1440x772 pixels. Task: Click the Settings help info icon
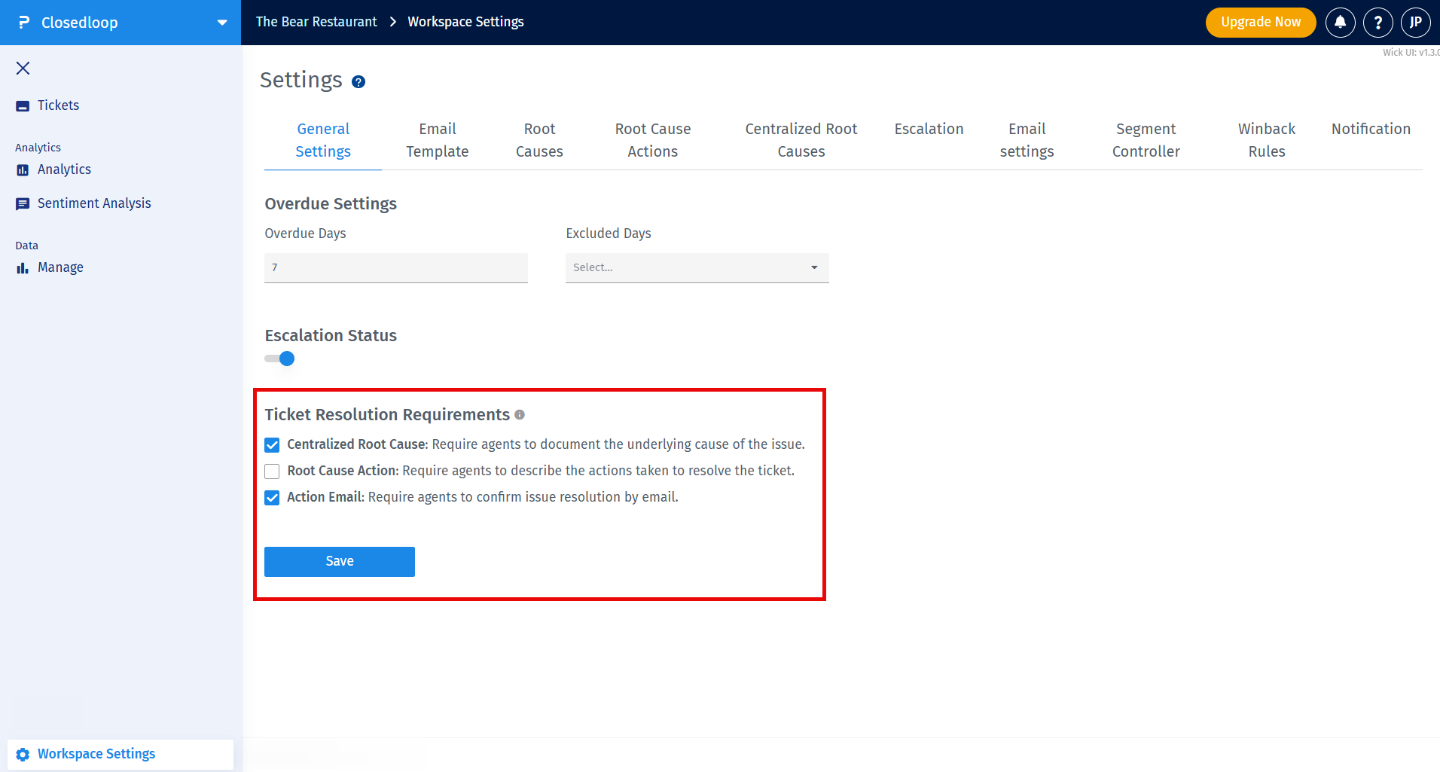click(358, 82)
